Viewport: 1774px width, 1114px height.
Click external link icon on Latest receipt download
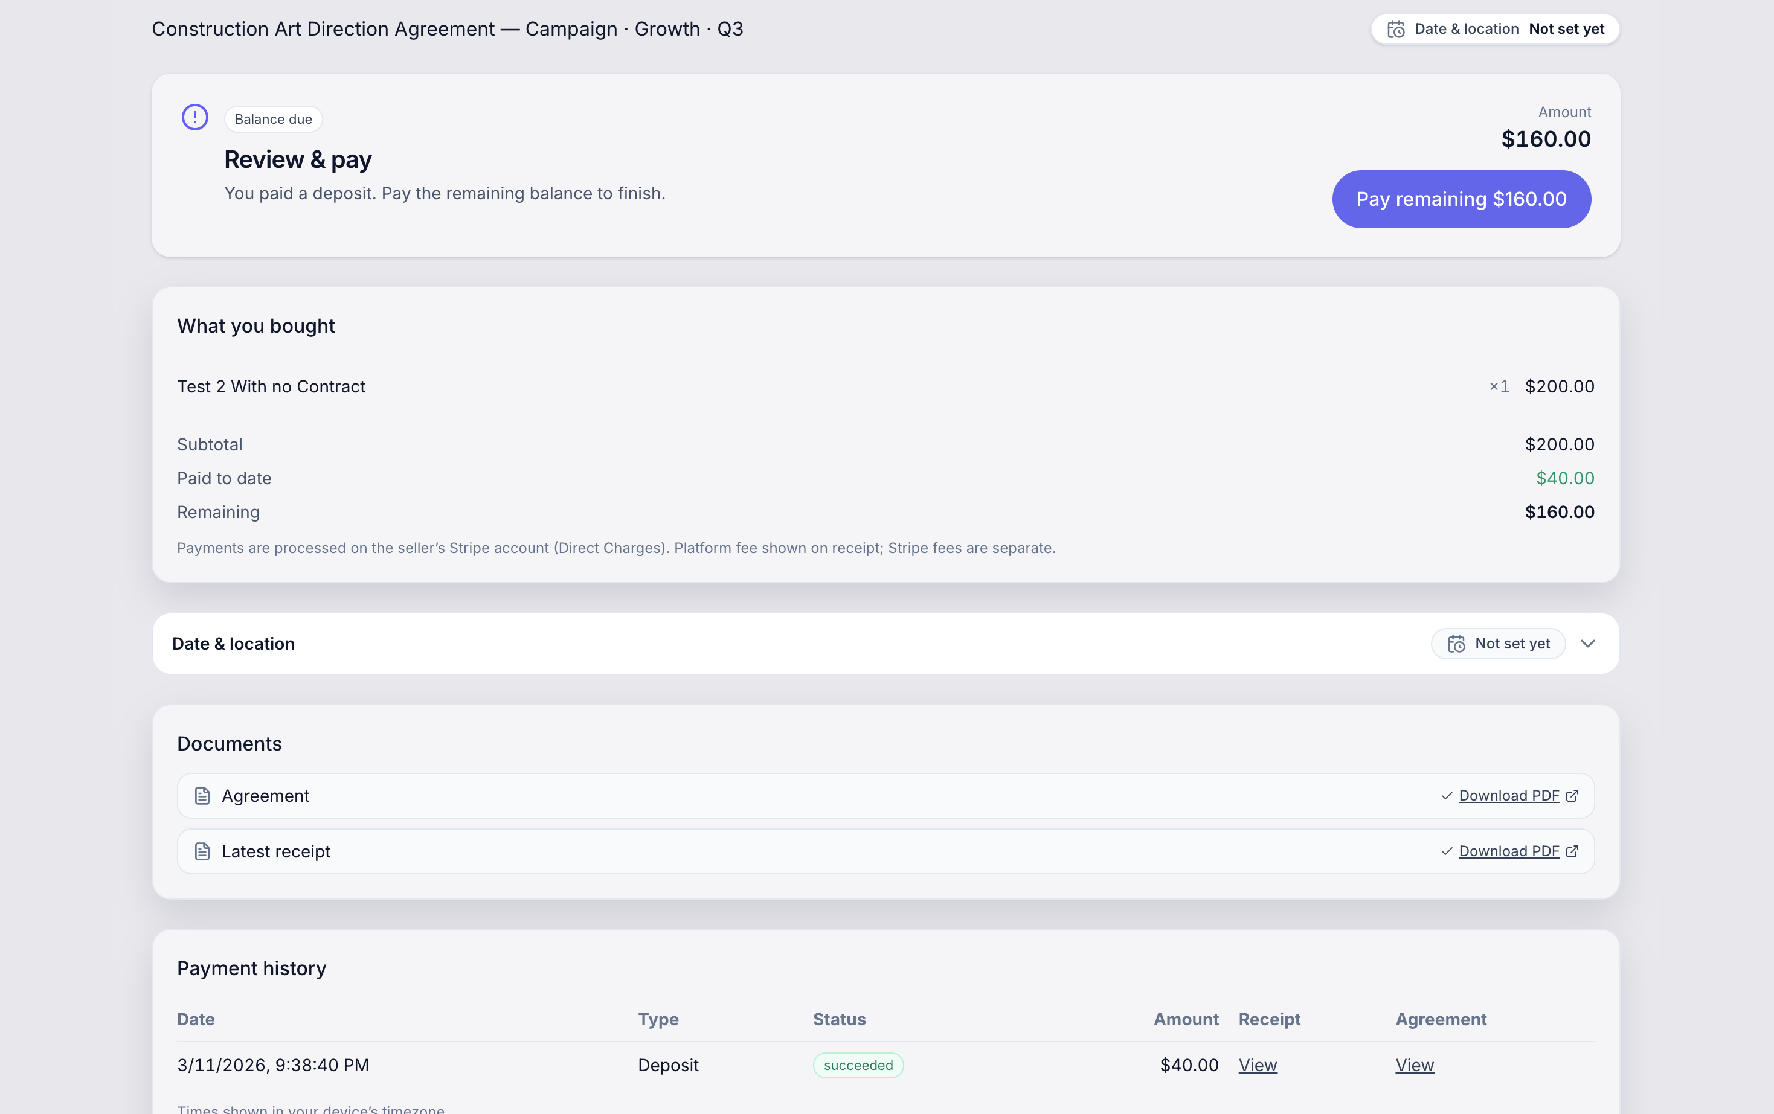tap(1572, 851)
